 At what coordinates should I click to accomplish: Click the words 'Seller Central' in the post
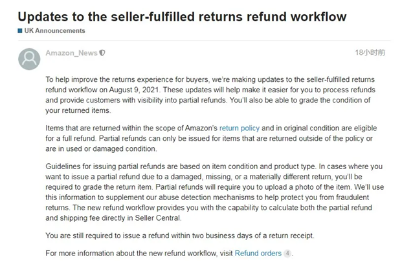click(158, 218)
